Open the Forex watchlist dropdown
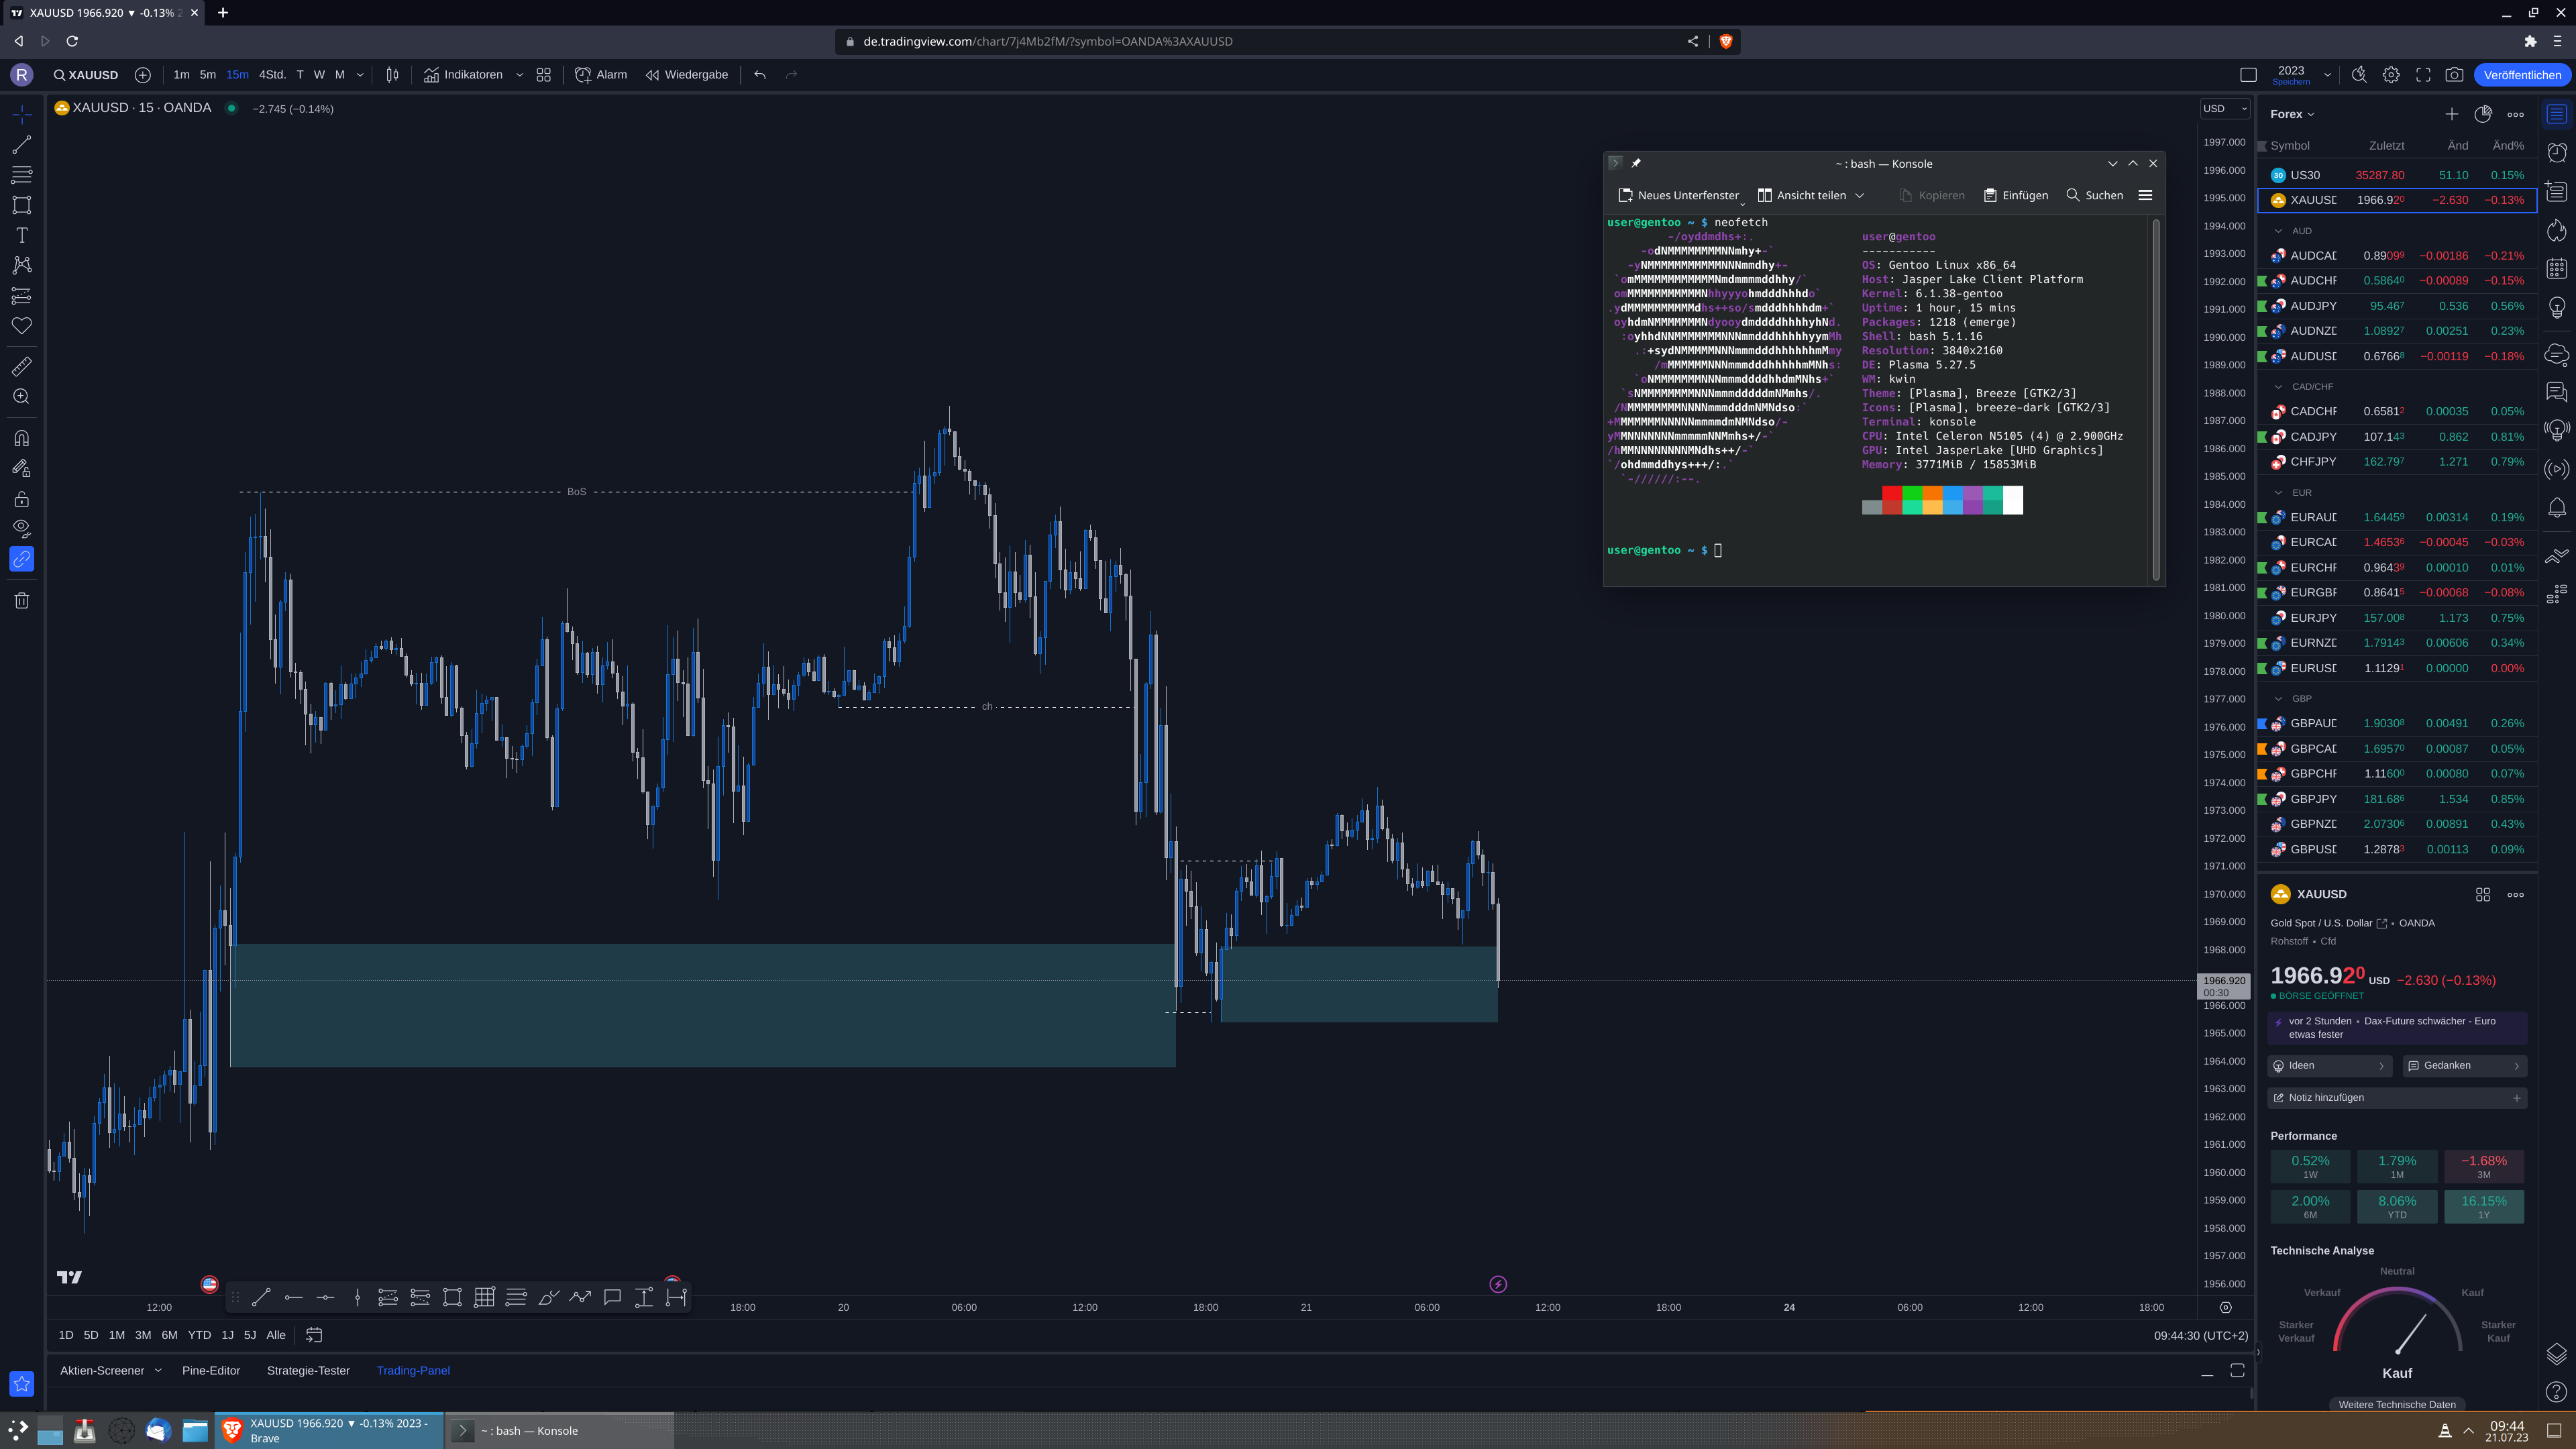 tap(2292, 114)
